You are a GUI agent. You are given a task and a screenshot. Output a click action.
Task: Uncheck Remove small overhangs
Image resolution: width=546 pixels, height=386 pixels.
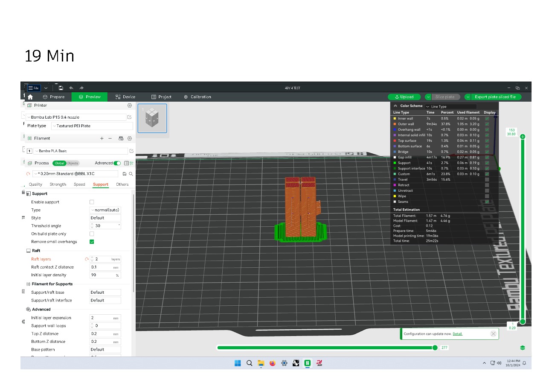coord(92,242)
